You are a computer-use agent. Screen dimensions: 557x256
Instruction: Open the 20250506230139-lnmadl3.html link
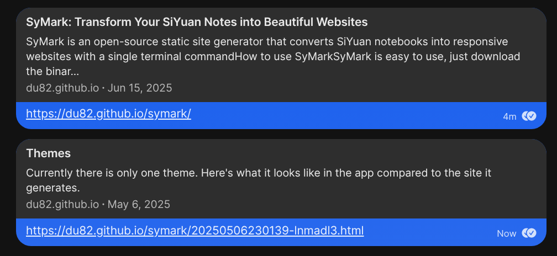click(x=195, y=231)
